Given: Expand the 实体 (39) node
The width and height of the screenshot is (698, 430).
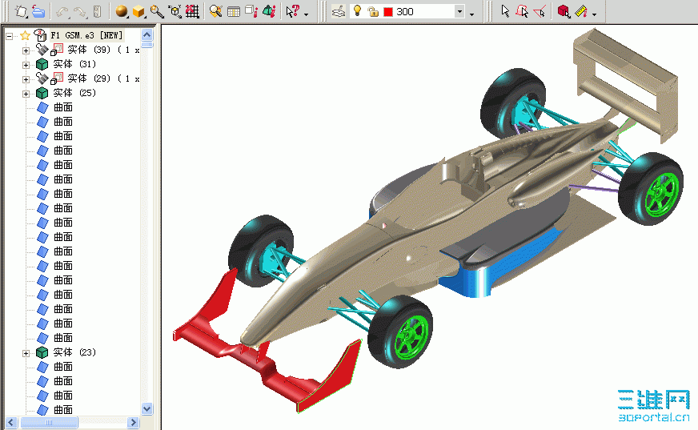Looking at the screenshot, I should [26, 50].
